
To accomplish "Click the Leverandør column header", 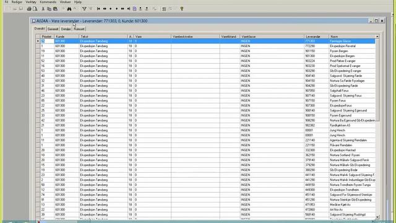I will click(316, 37).
